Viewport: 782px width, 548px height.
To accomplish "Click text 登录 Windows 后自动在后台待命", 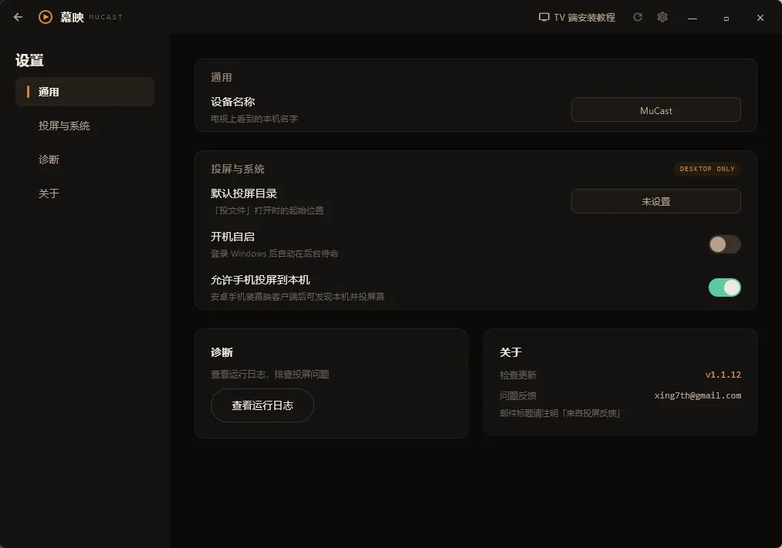I will tap(274, 254).
